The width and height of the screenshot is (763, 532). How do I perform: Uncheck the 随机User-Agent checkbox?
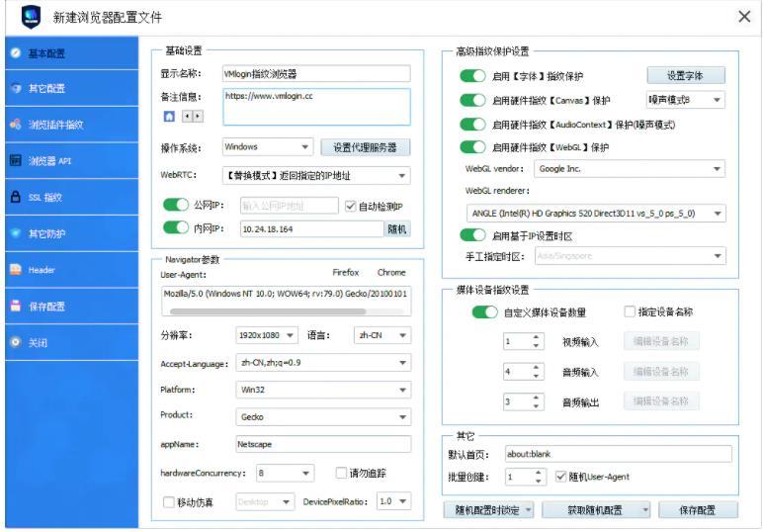click(561, 477)
